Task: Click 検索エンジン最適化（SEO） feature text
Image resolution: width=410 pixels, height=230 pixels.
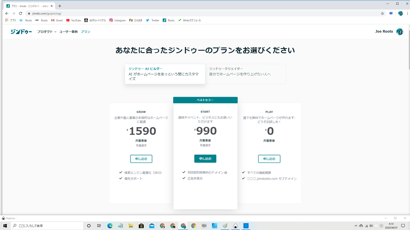Action: [143, 173]
